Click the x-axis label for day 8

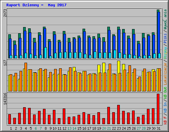pyautogui.click(x=46, y=128)
